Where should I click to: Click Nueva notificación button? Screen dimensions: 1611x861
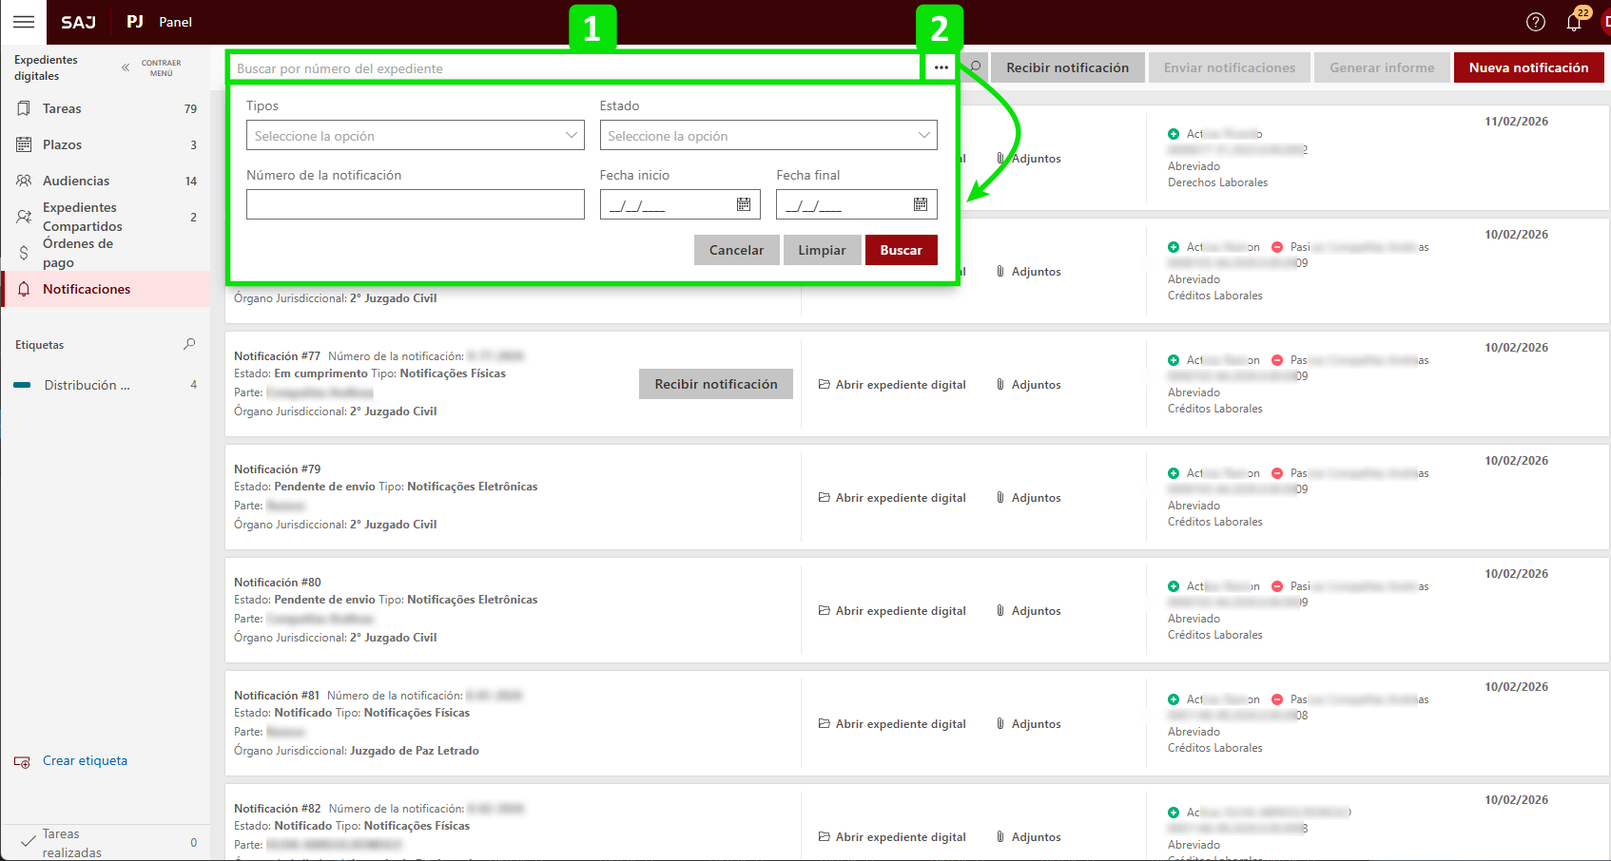(1528, 67)
